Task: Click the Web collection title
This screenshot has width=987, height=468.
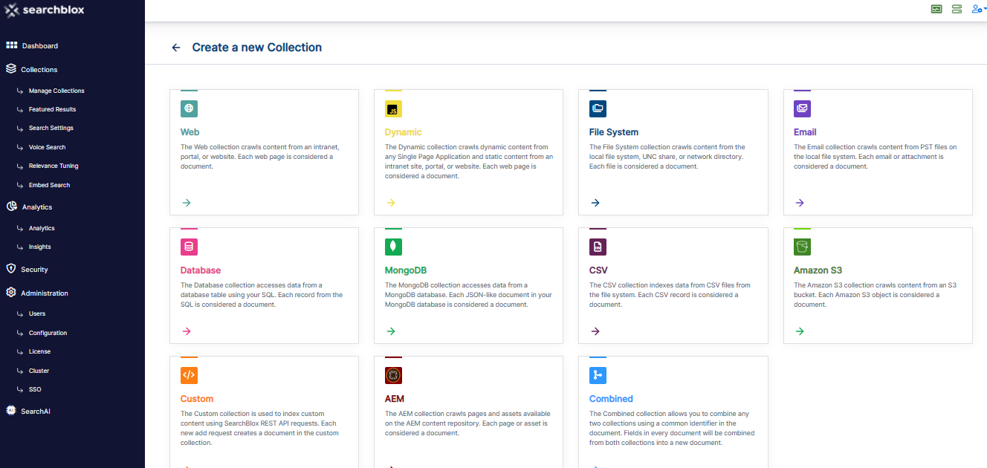Action: click(x=190, y=132)
